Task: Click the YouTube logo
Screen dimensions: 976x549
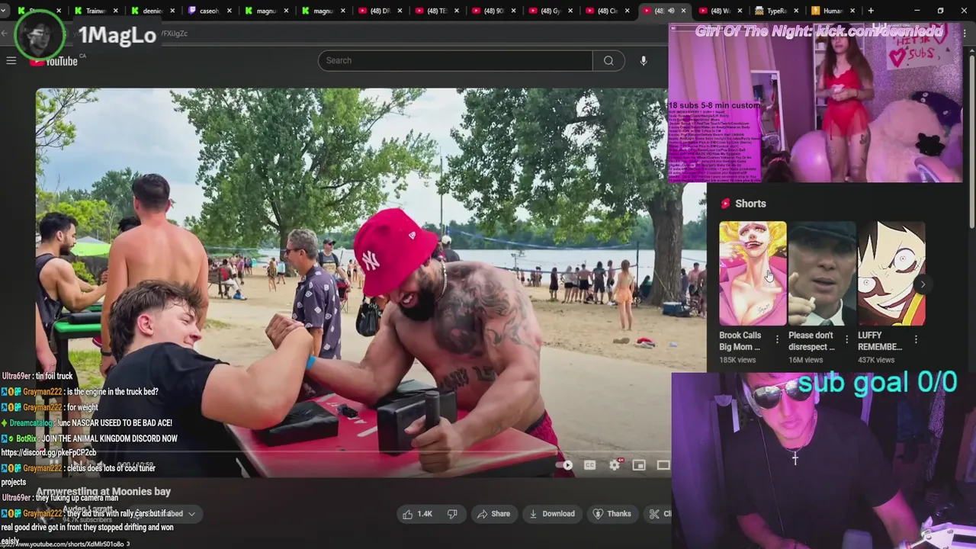Action: 53,61
